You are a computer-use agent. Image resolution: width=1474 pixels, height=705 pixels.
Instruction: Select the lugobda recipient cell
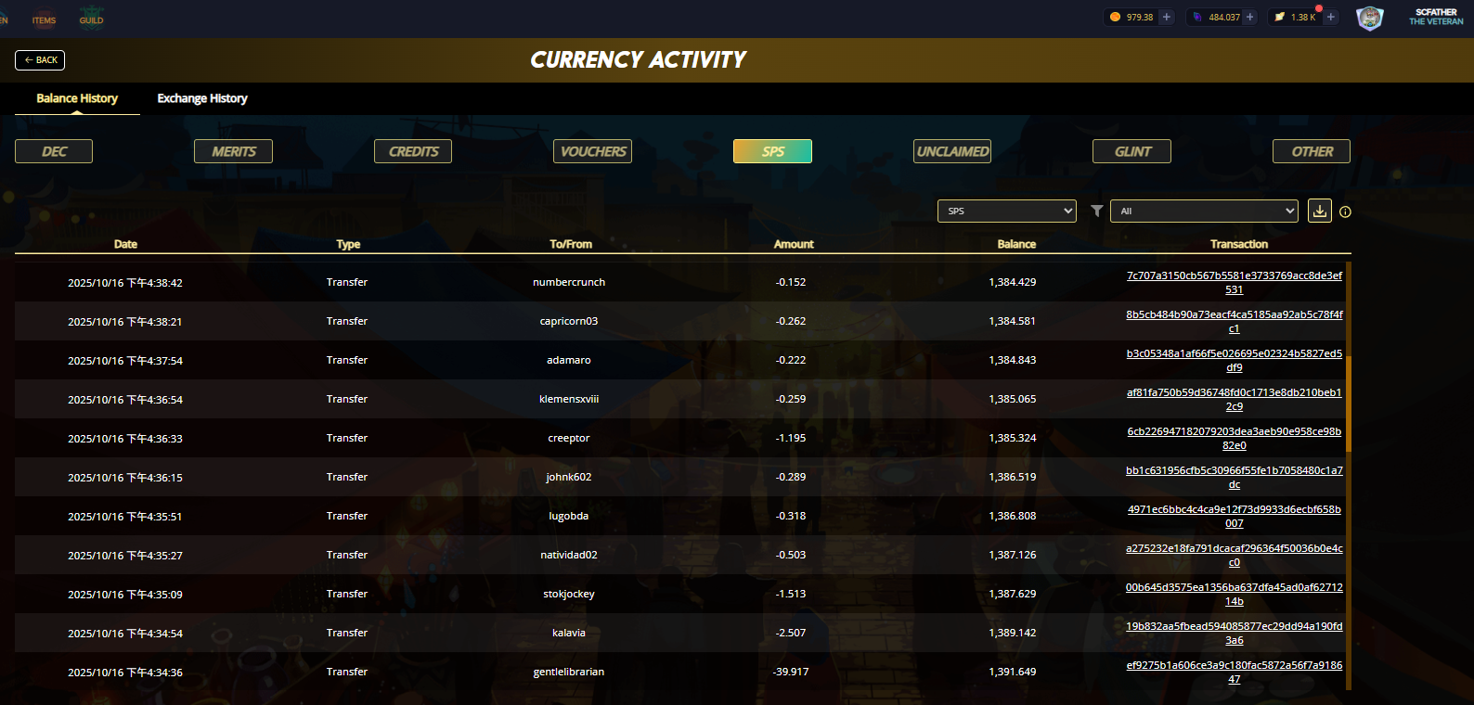point(569,516)
